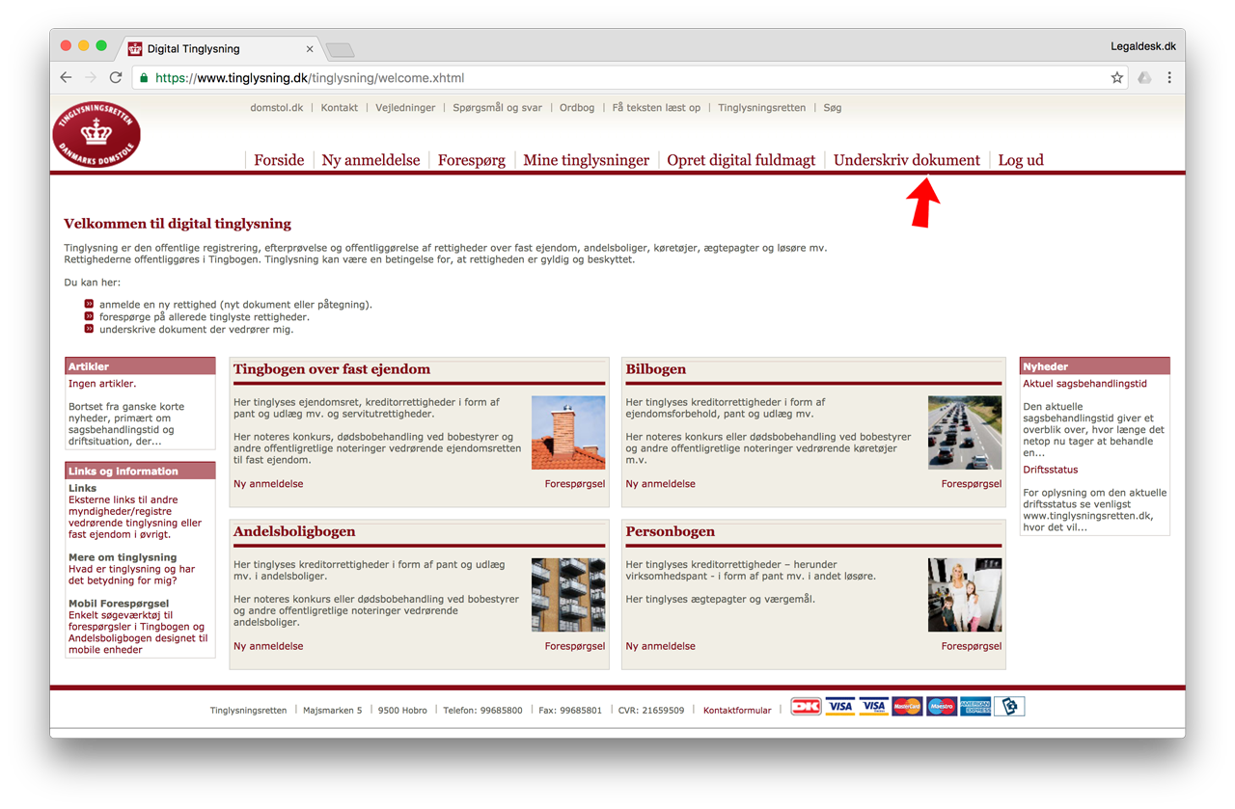Click the Bilbogen heading
Image resolution: width=1235 pixels, height=809 pixels.
coord(656,369)
